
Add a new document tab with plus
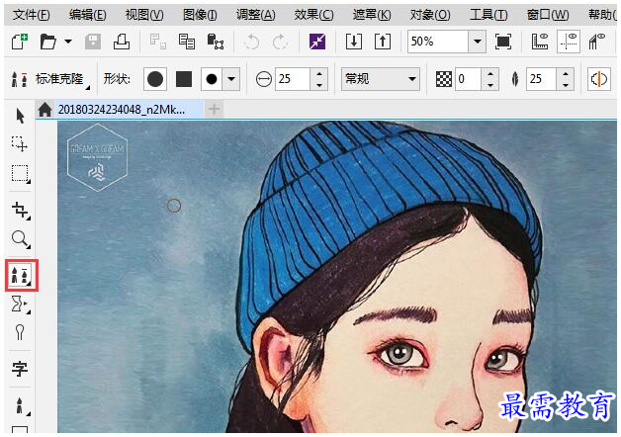(x=214, y=109)
